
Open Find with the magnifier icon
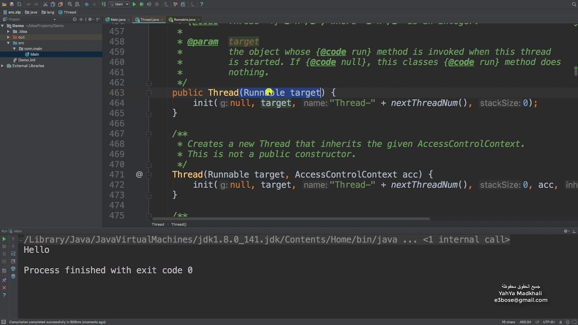[70, 4]
